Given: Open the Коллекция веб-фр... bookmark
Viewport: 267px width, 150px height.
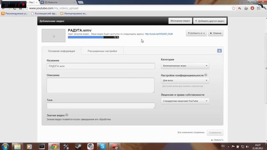Looking at the screenshot, I should (x=44, y=13).
